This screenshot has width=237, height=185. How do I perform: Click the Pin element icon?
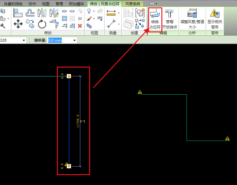click(x=80, y=18)
